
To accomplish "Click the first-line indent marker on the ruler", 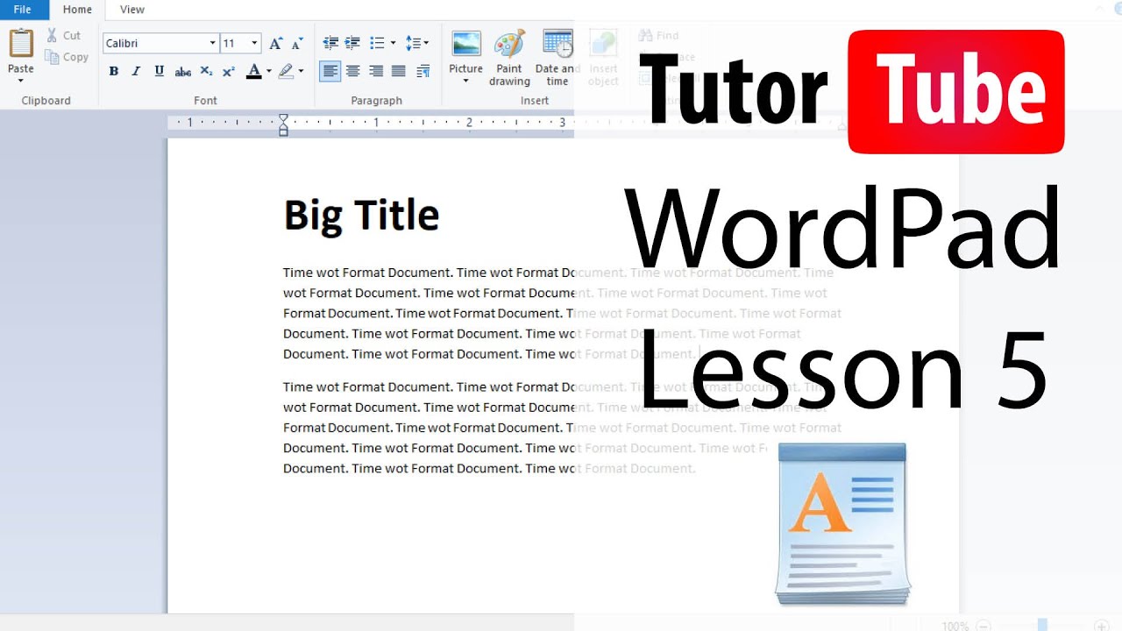I will point(283,118).
